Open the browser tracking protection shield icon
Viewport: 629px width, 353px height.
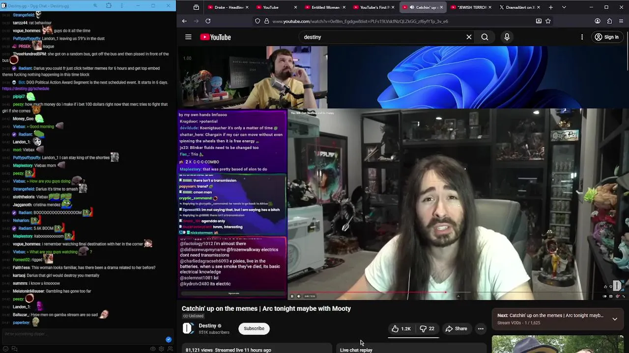coord(257,21)
